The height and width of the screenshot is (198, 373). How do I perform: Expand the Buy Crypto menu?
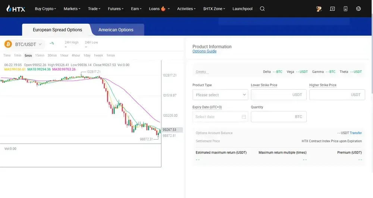tap(45, 9)
